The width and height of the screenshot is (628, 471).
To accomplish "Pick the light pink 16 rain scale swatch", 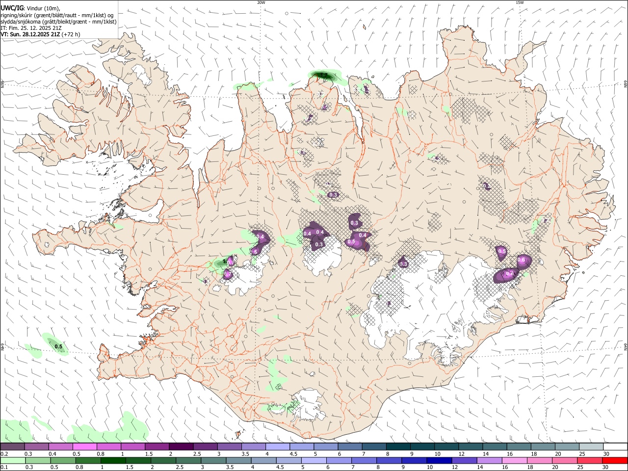I will (x=514, y=460).
